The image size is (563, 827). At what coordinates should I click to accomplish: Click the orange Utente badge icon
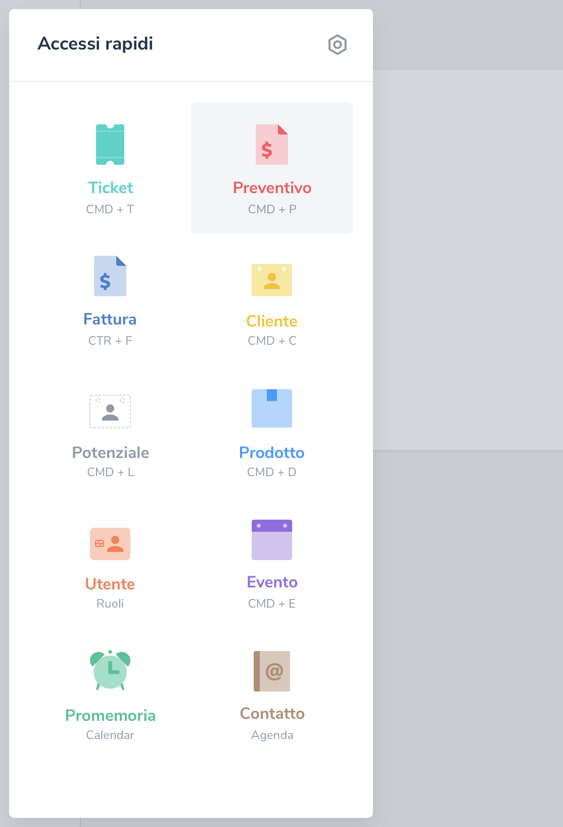110,544
